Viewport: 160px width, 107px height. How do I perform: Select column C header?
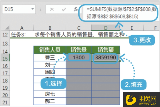click(79, 28)
